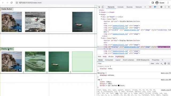This screenshot has height=96, width=171.
Task: Click the Display Button on the page
Action: click(7, 49)
